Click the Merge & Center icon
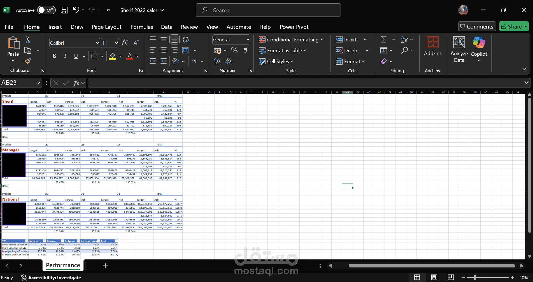This screenshot has height=282, width=533. tap(185, 50)
